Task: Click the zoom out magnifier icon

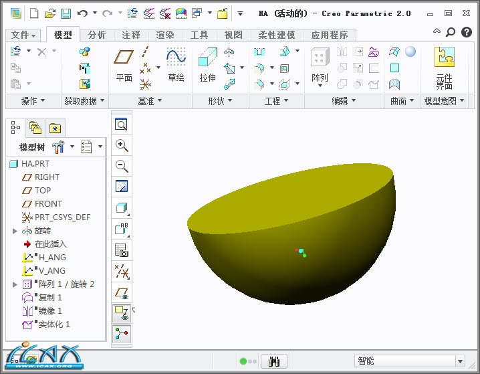Action: (122, 166)
